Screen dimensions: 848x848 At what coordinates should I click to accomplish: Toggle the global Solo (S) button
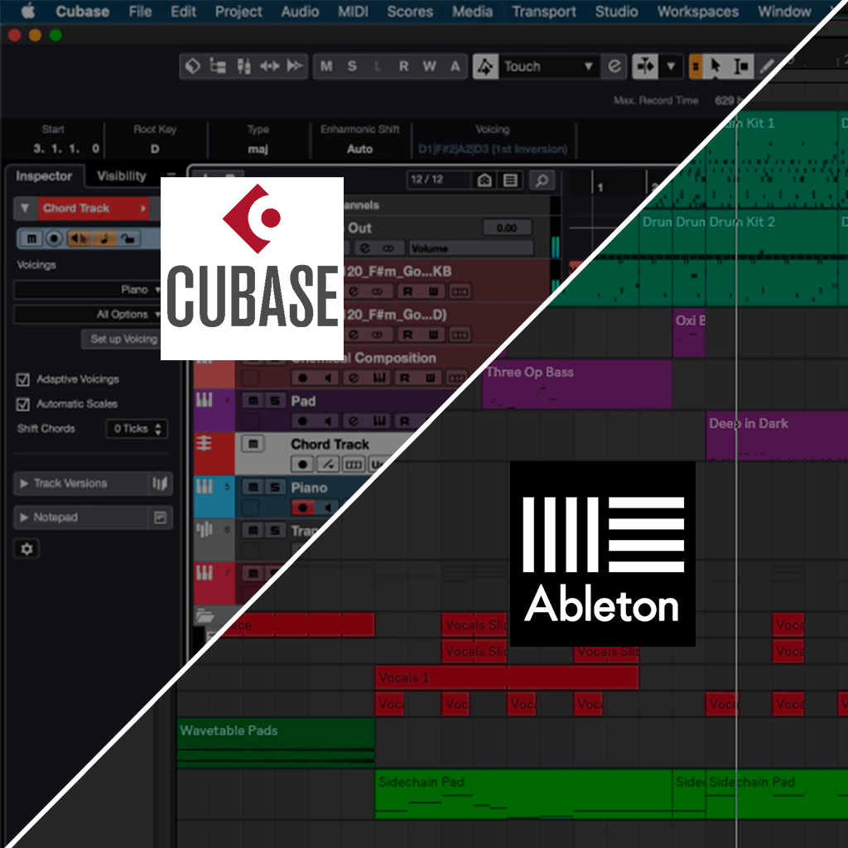point(352,66)
